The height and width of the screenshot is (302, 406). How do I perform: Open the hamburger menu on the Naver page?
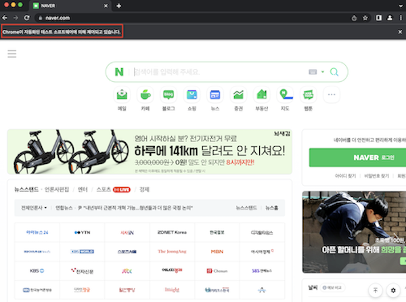click(12, 54)
